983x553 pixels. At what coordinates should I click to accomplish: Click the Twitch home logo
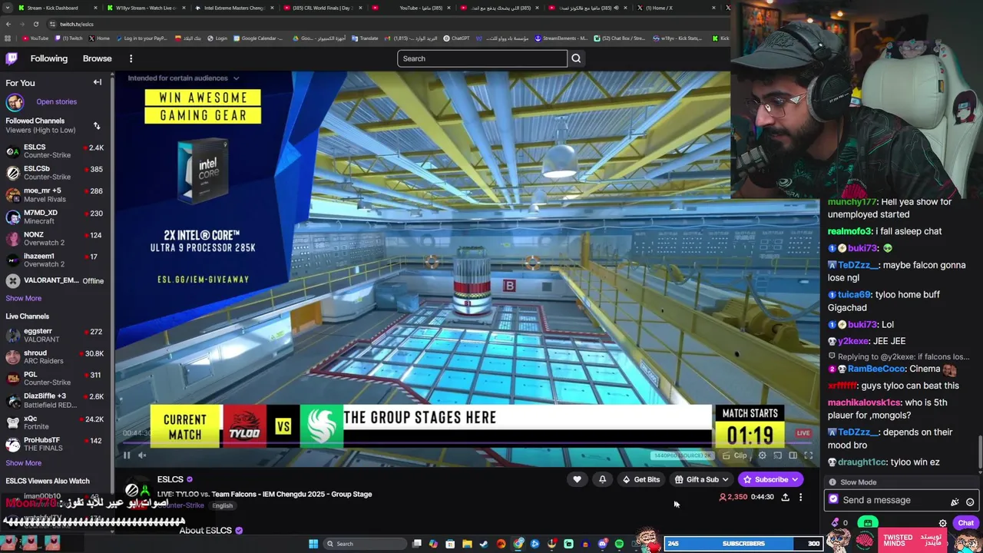tap(12, 58)
